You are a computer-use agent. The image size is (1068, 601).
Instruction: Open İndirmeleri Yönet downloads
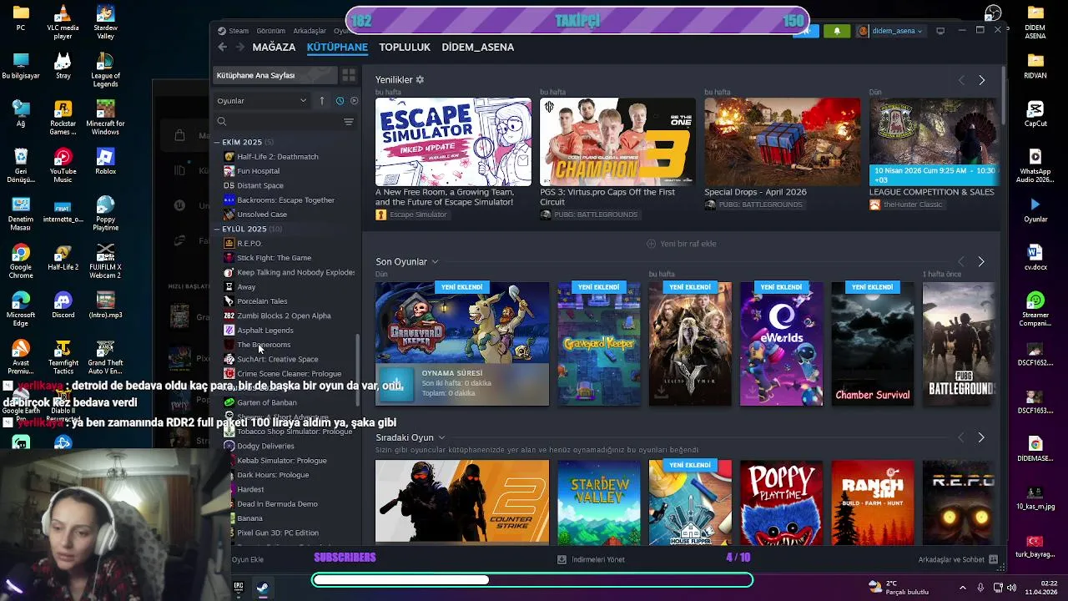591,559
